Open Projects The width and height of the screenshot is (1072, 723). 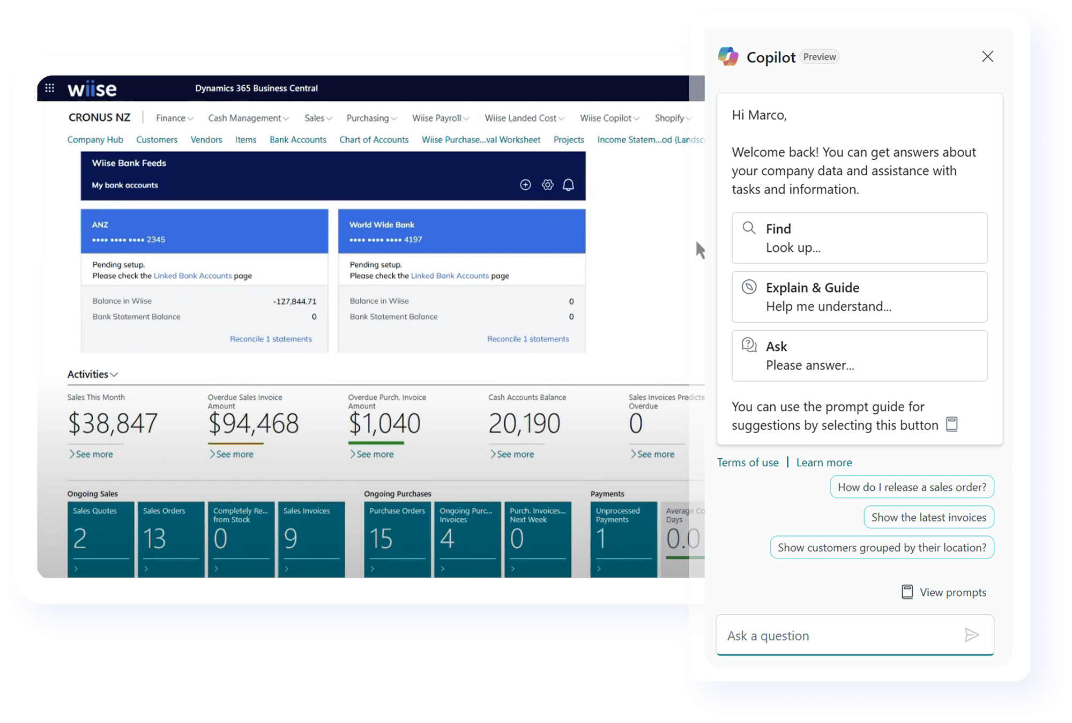pyautogui.click(x=569, y=139)
